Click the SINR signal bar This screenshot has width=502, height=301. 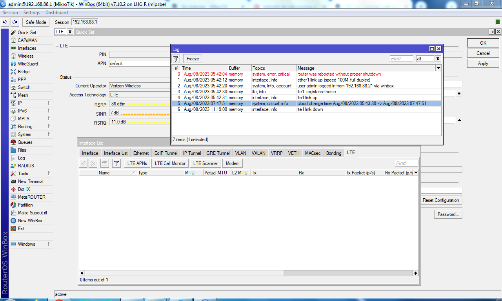tap(140, 113)
